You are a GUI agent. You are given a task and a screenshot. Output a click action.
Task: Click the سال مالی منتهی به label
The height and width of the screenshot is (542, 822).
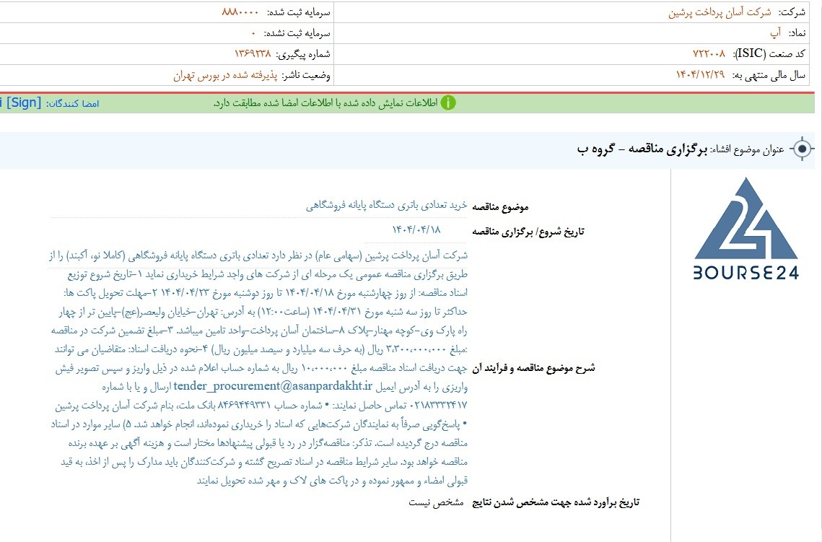[x=769, y=76]
